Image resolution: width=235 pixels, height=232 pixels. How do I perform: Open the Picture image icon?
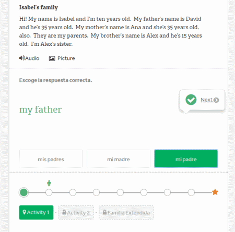point(52,58)
